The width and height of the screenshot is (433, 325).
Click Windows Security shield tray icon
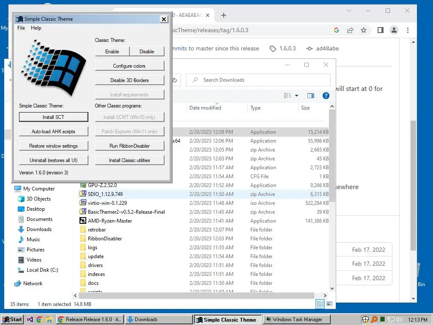pyautogui.click(x=365, y=319)
